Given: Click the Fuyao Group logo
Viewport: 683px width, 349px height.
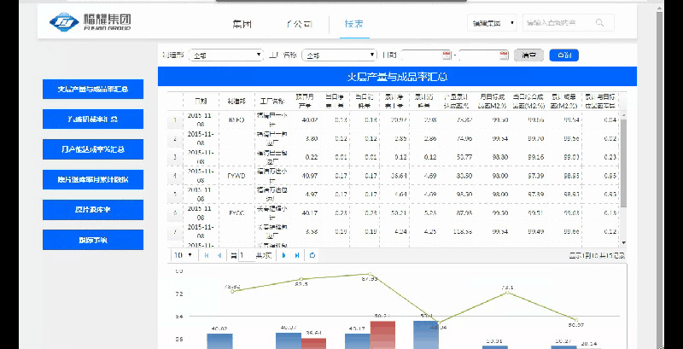Looking at the screenshot, I should click(x=87, y=22).
